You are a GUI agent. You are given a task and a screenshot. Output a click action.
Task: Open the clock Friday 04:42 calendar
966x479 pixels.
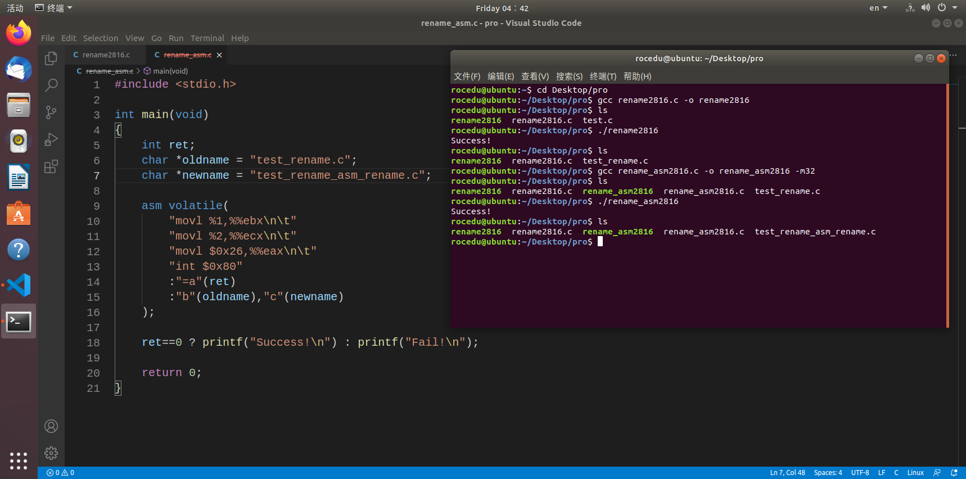[x=502, y=8]
